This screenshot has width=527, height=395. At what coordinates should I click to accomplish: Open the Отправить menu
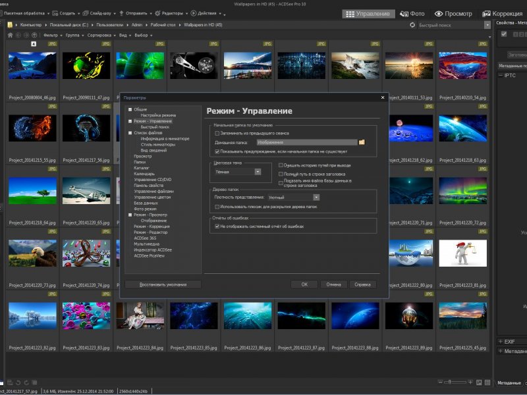click(x=136, y=13)
